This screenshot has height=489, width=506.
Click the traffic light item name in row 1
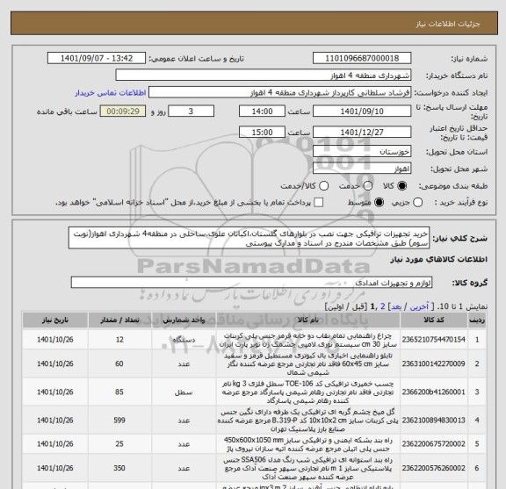pos(307,340)
